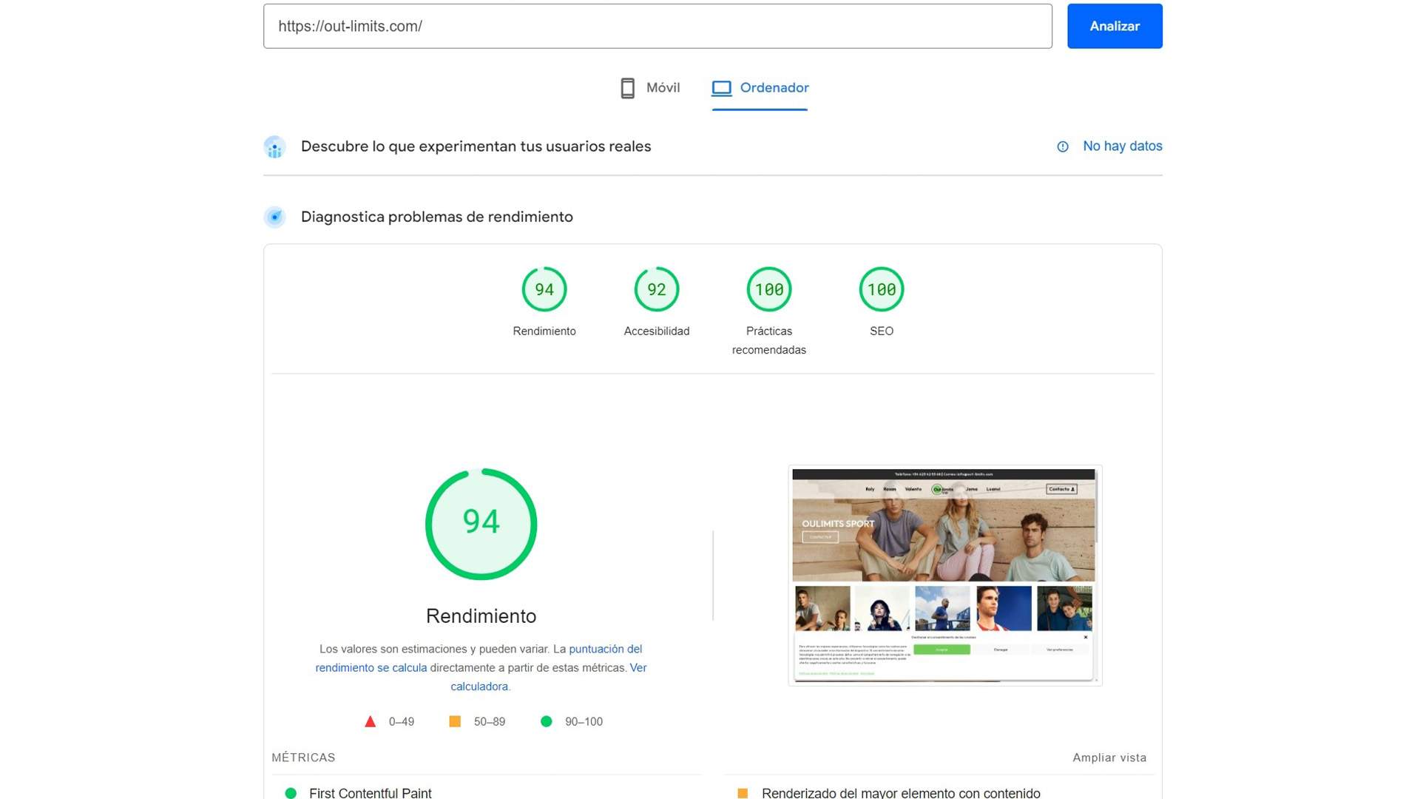The height and width of the screenshot is (799, 1420).
Task: Click the Descubre lo que experimentan heading
Action: [476, 146]
